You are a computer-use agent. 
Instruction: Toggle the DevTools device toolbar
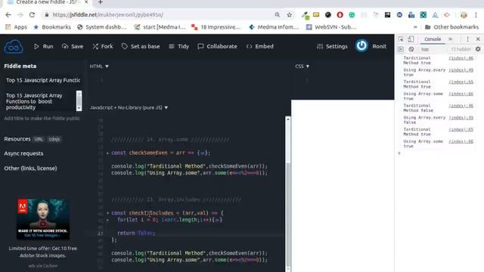[411, 39]
